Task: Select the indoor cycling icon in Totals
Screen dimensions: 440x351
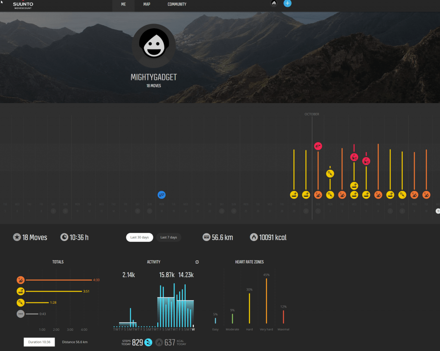Action: [x=21, y=280]
